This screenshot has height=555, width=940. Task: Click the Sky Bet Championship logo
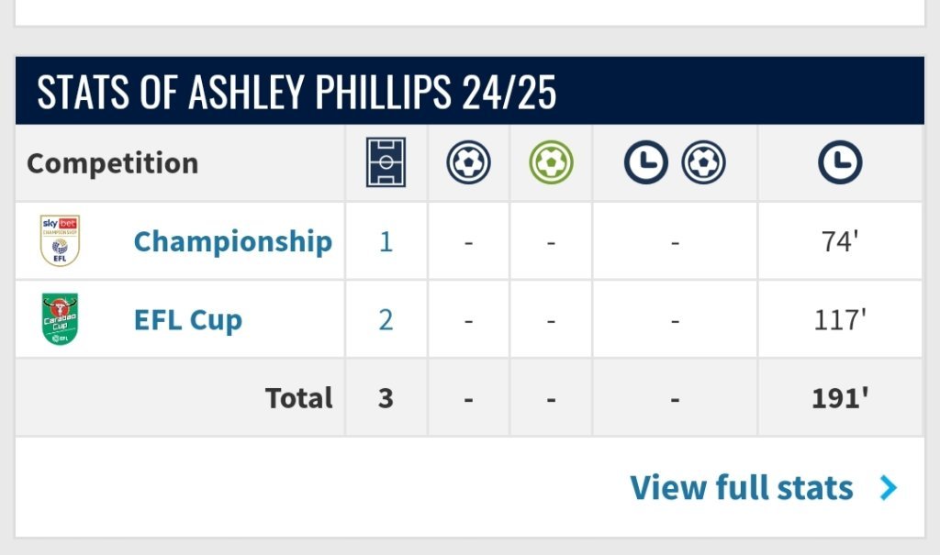[60, 240]
